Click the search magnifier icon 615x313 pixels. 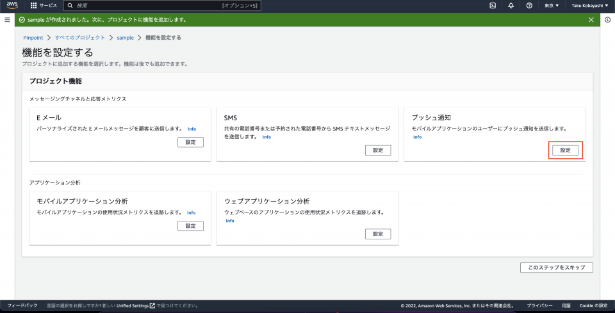tap(70, 6)
